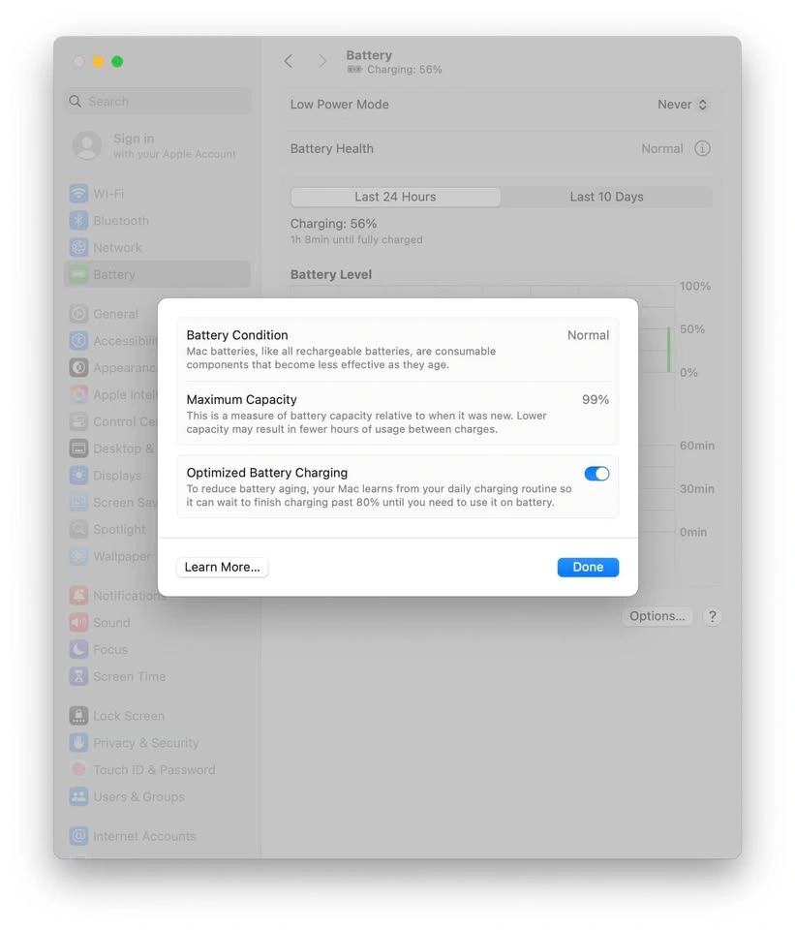This screenshot has height=930, width=795.
Task: Select Users & Groups in sidebar
Action: pos(138,797)
